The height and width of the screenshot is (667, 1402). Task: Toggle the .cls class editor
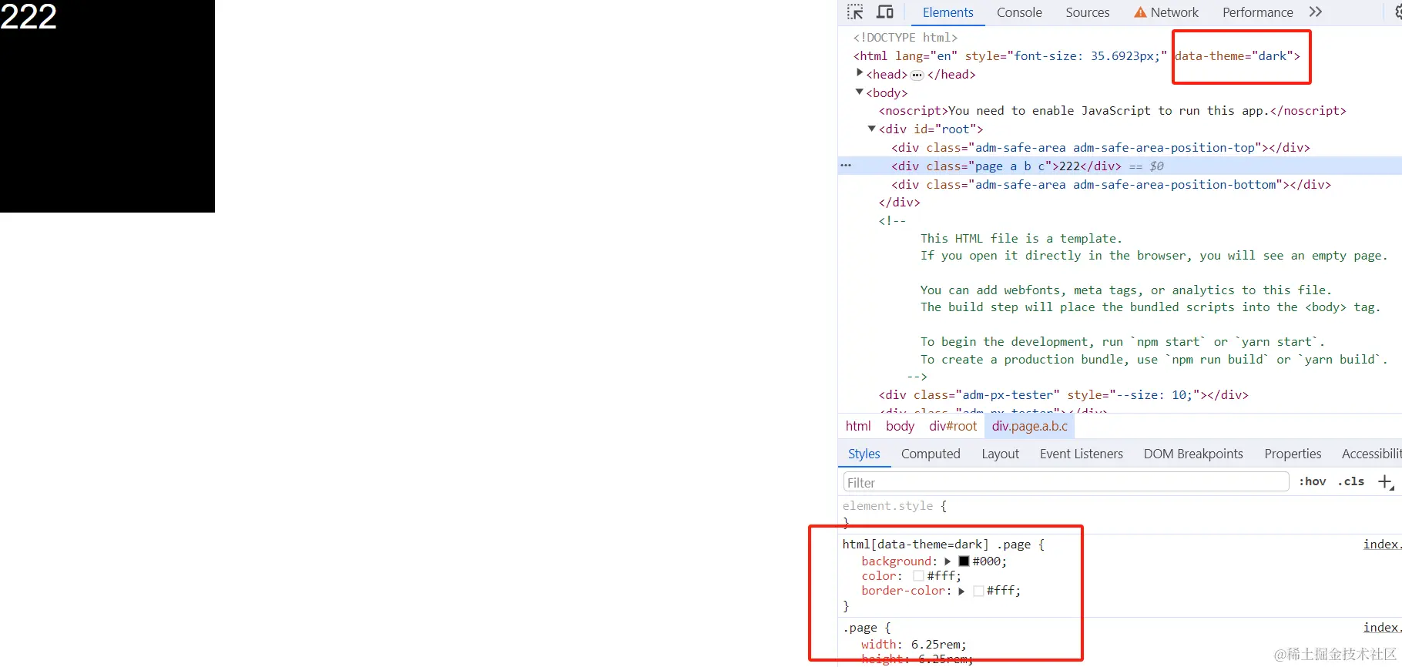pos(1351,481)
